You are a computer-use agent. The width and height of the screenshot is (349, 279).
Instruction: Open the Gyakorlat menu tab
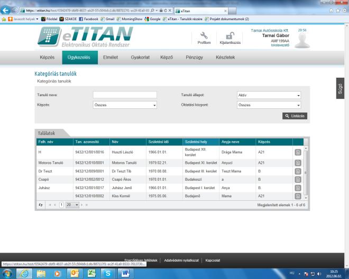point(140,58)
